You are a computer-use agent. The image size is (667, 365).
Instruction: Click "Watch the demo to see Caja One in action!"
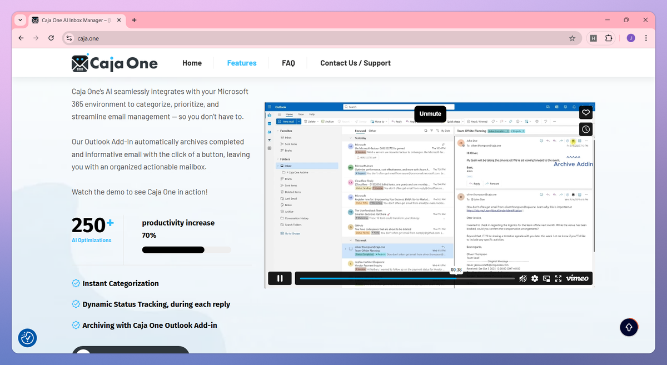[x=140, y=192]
